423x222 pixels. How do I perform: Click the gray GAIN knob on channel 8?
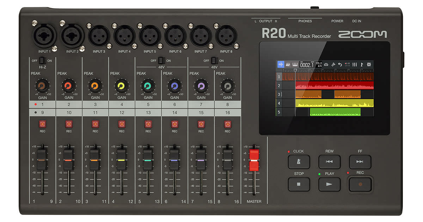(227, 86)
